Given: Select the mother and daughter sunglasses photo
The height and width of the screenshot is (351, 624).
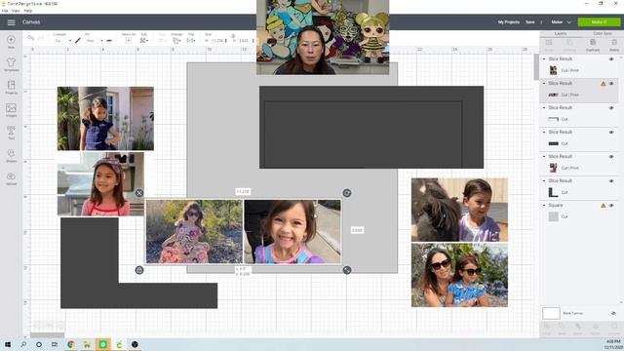Looking at the screenshot, I should coord(459,275).
